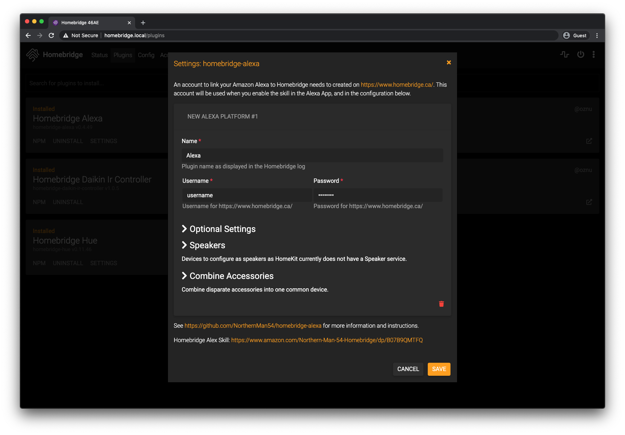Click the Homebridge logo icon
Viewport: 625px width, 435px height.
pos(33,55)
